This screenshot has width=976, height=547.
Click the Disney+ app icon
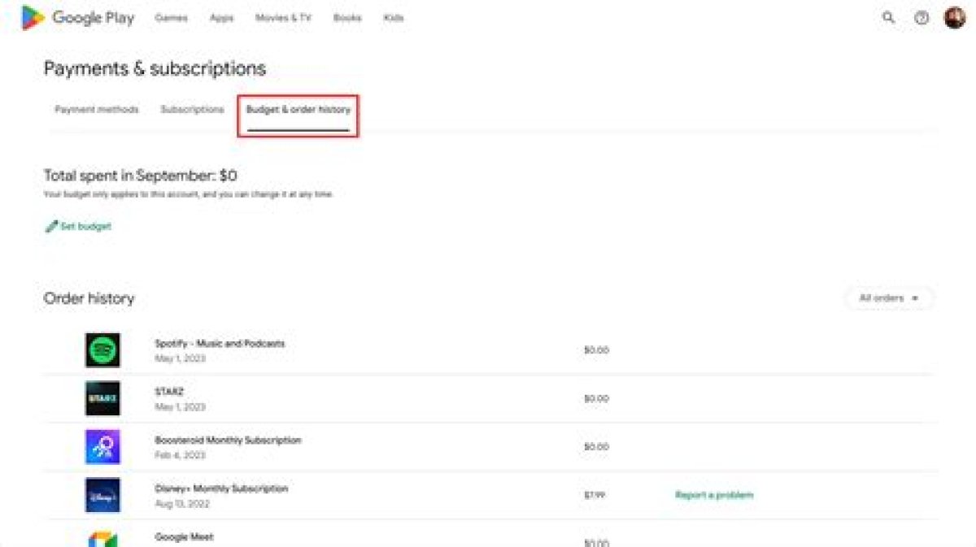[x=102, y=495]
